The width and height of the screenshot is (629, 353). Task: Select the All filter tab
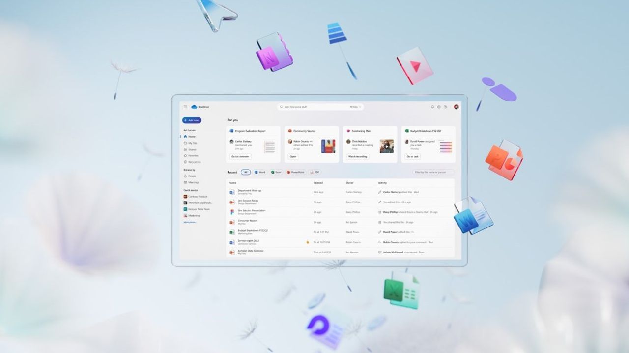[246, 172]
